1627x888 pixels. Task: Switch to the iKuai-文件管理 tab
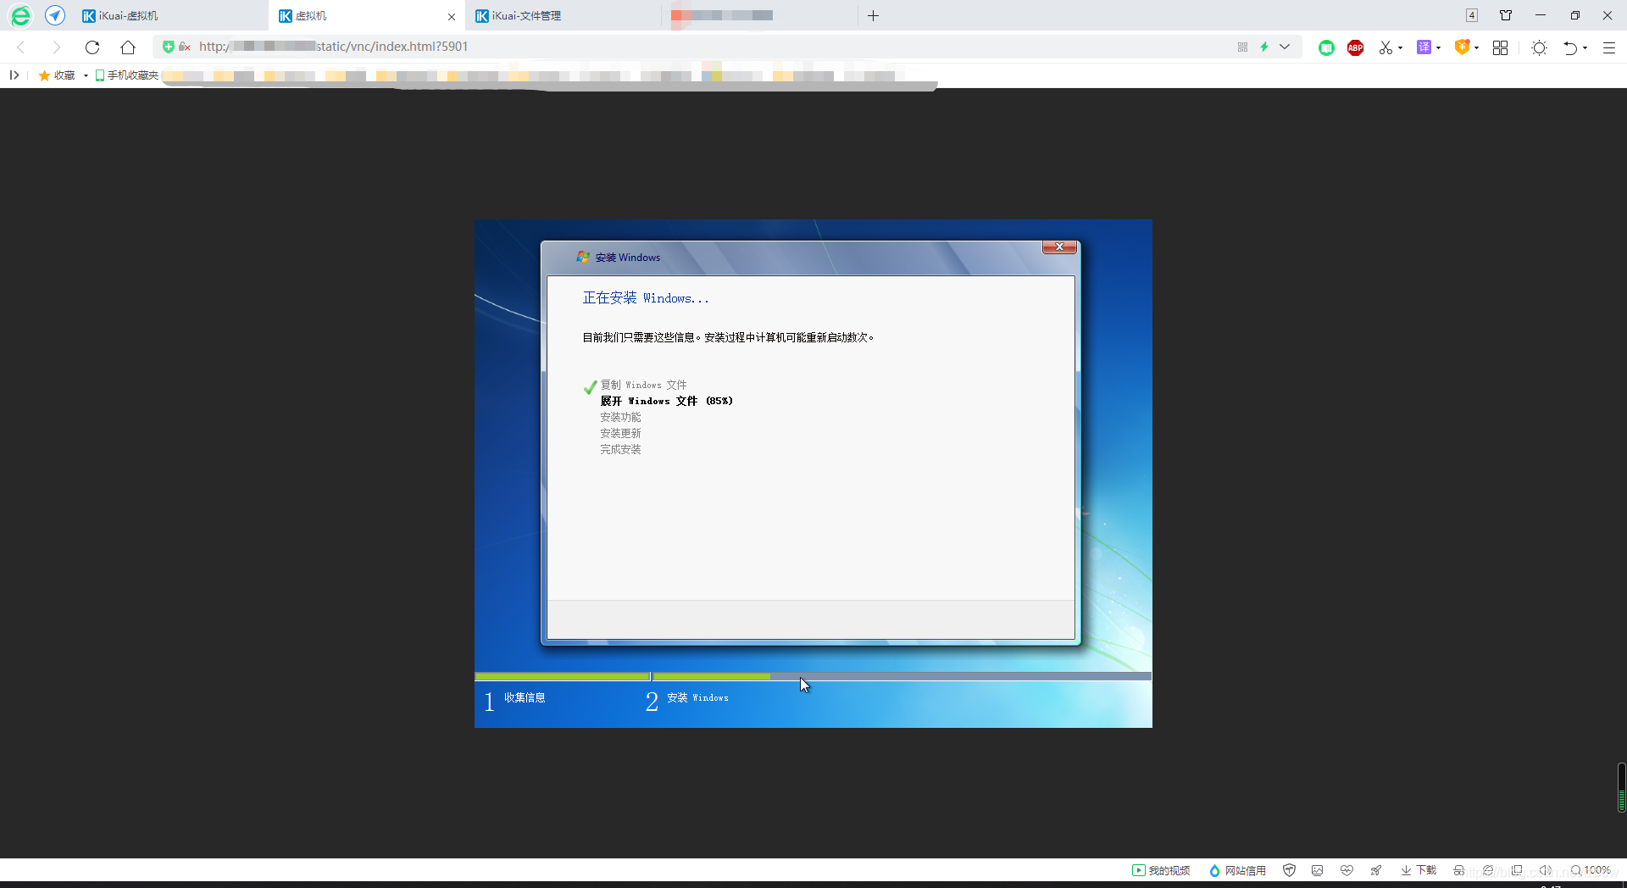click(x=563, y=16)
